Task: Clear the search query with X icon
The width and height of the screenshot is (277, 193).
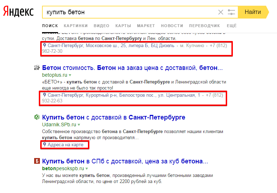Action: click(221, 12)
